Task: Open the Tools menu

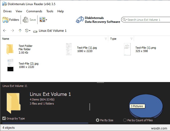Action: click(50, 11)
